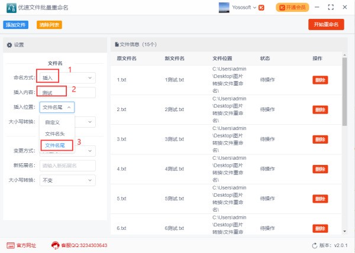355x253 pixels.
Task: Click the customer service QQ icon
Action: tap(56, 245)
